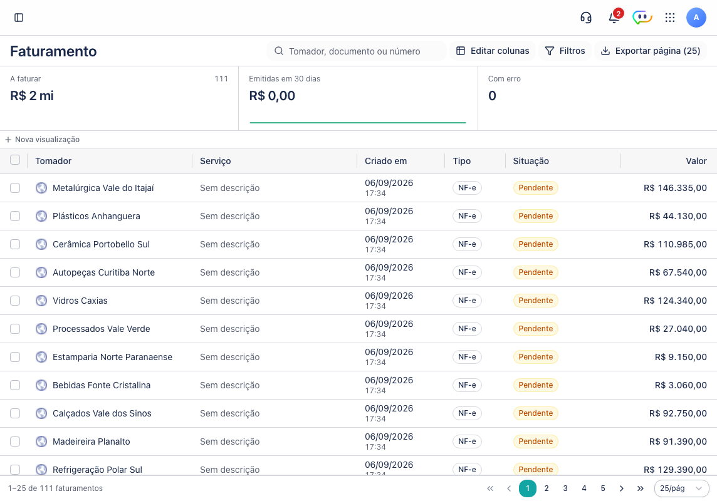Open the apps grid menu
717x501 pixels.
670,18
